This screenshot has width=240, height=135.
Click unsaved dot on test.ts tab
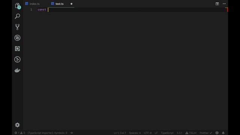(71, 4)
